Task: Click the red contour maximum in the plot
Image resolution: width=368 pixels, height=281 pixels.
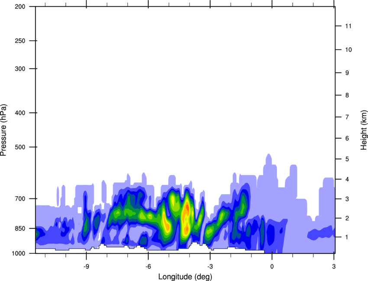Action: [x=187, y=208]
